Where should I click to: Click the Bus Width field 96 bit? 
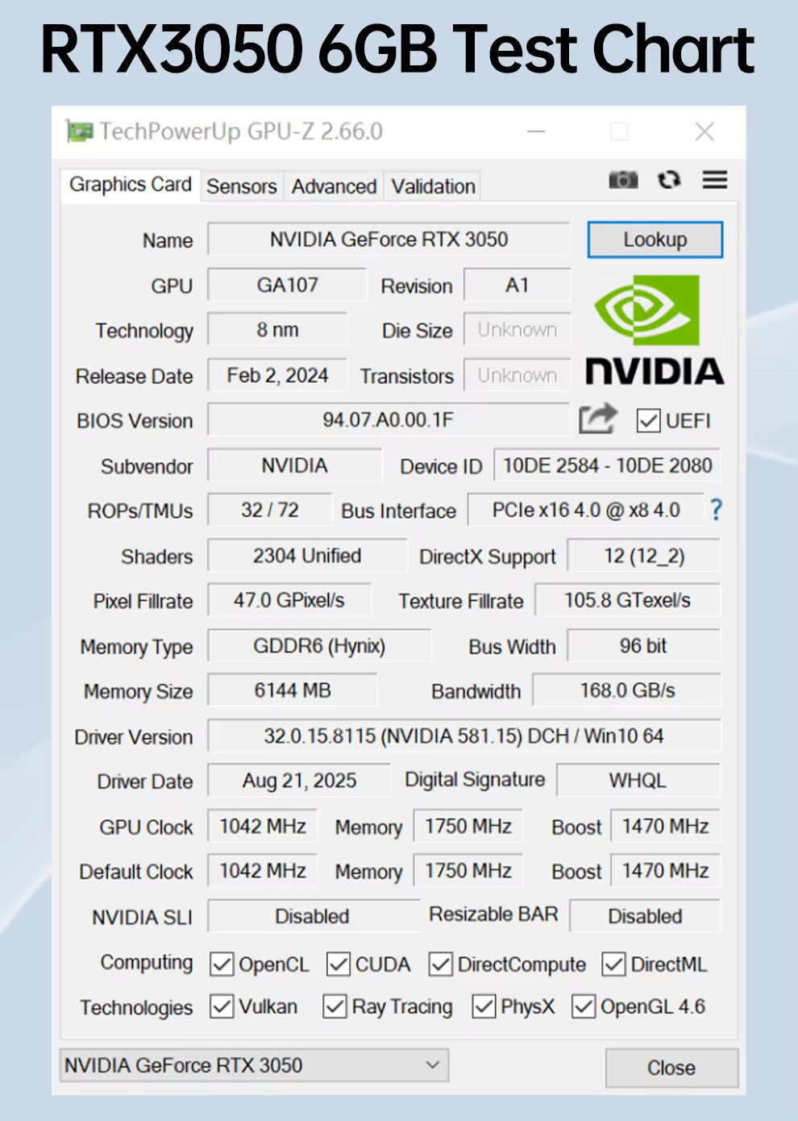(644, 646)
